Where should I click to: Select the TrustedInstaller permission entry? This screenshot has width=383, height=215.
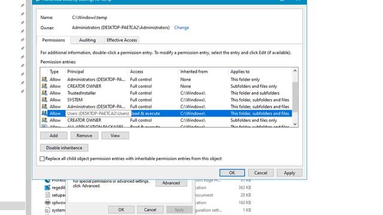[166, 93]
